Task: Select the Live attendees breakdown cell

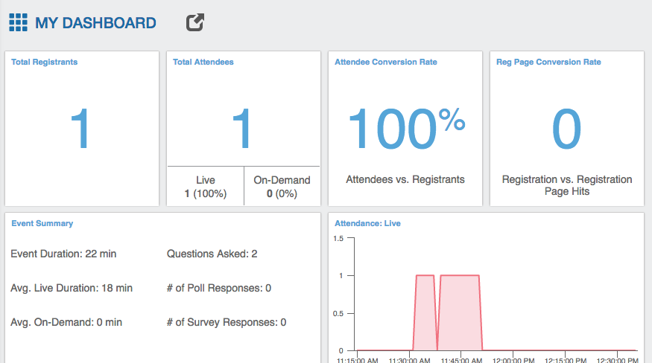Action: 206,187
